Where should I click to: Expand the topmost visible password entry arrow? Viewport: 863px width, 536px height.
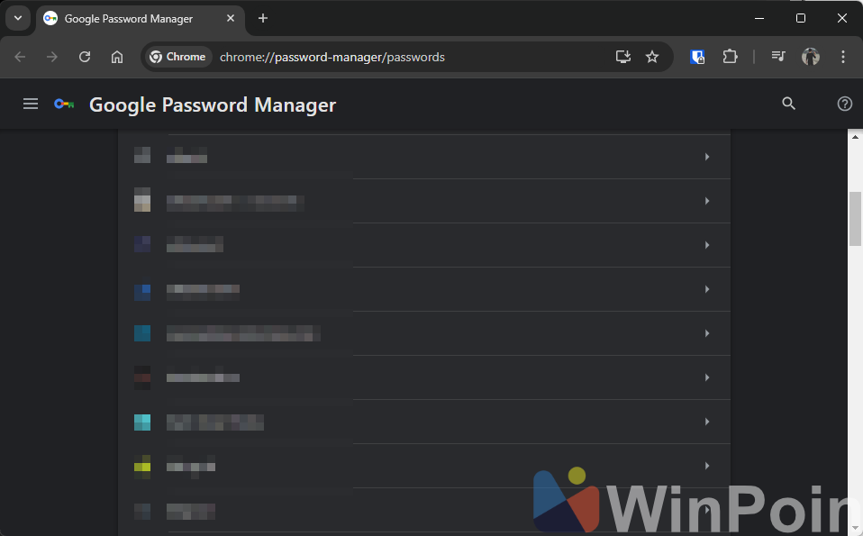click(706, 157)
